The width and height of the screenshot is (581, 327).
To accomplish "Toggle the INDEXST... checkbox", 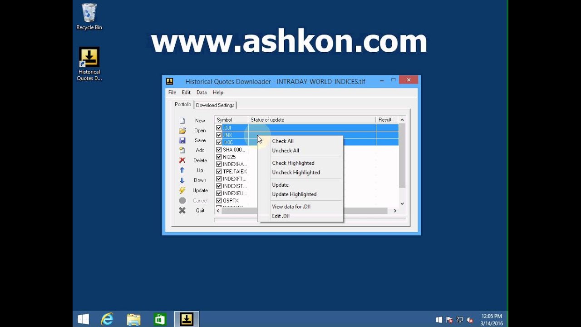I will (x=219, y=186).
